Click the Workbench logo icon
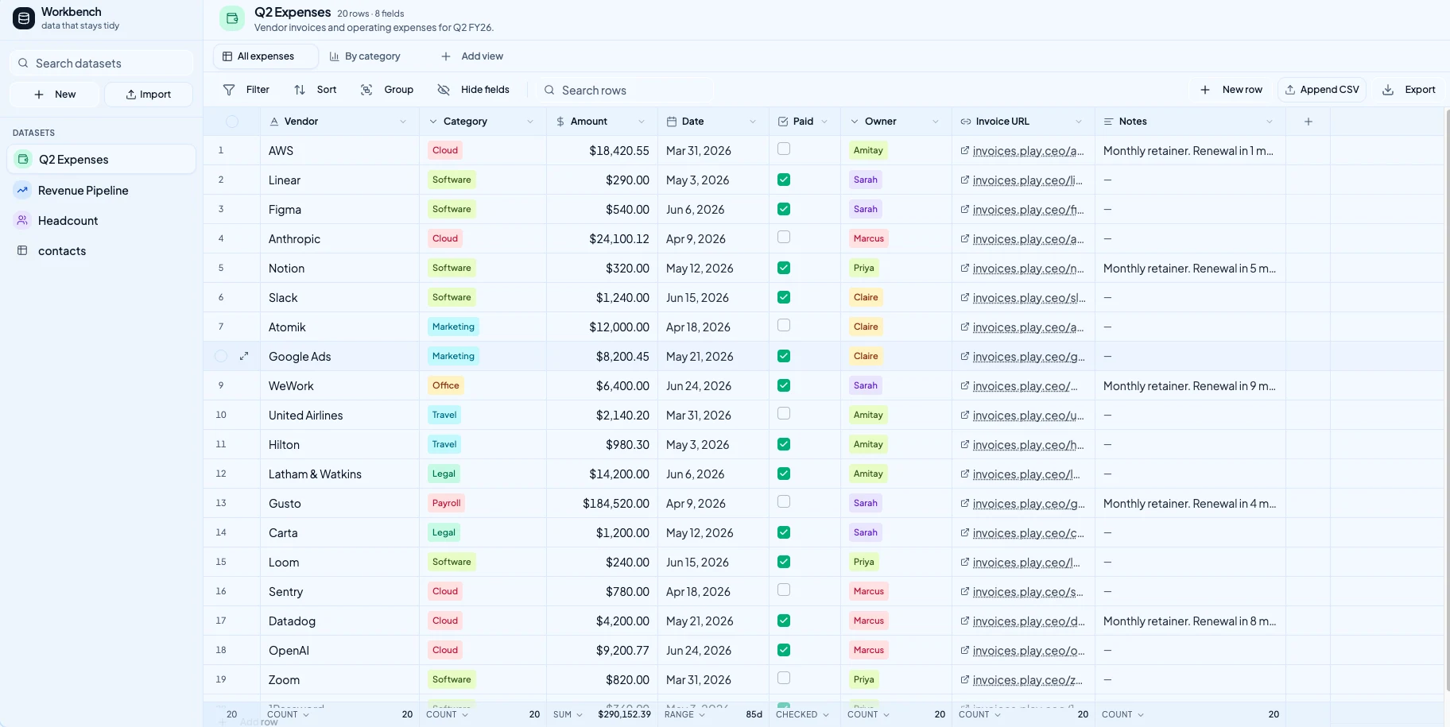1450x727 pixels. pyautogui.click(x=24, y=18)
